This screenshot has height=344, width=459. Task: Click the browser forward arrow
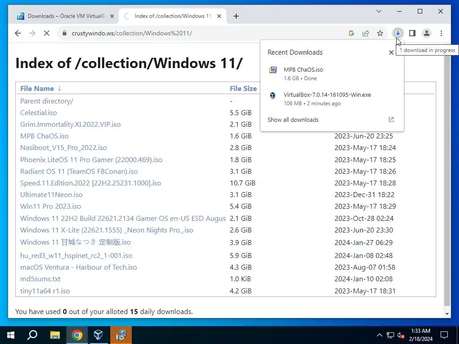pyautogui.click(x=32, y=33)
